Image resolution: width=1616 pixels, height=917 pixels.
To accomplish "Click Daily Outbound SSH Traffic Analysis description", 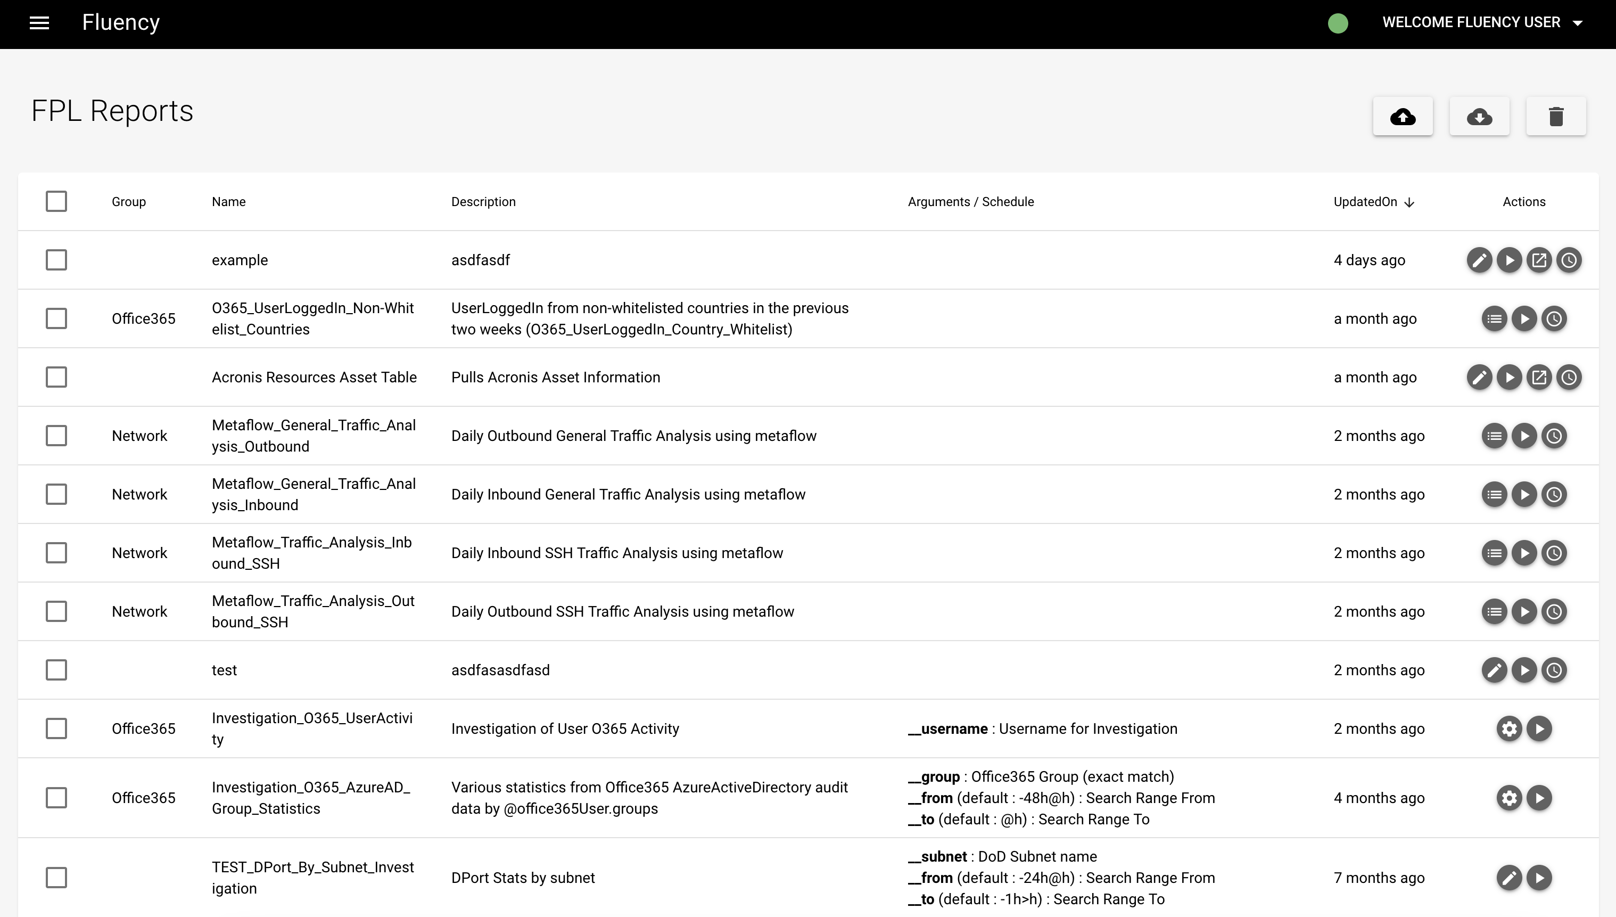I will pyautogui.click(x=623, y=611).
